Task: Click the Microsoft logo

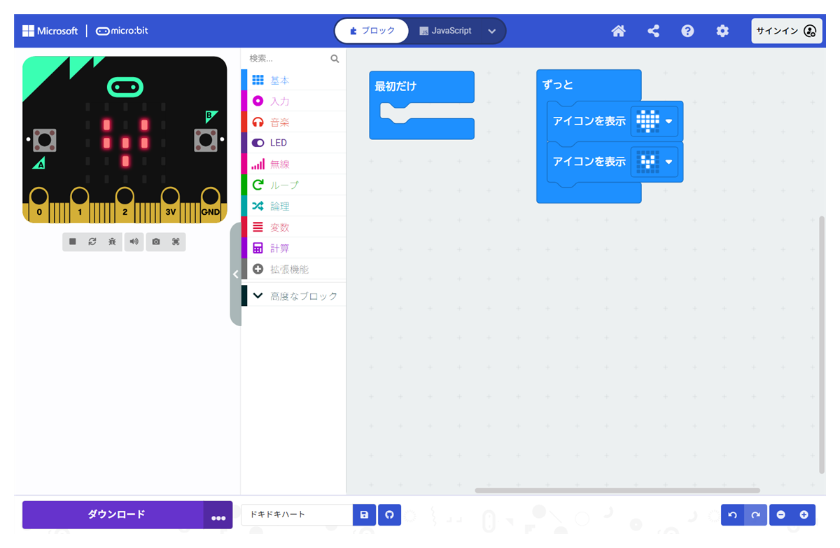Action: pos(50,31)
